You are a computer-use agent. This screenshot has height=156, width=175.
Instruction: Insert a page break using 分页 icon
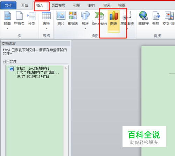click(x=31, y=16)
